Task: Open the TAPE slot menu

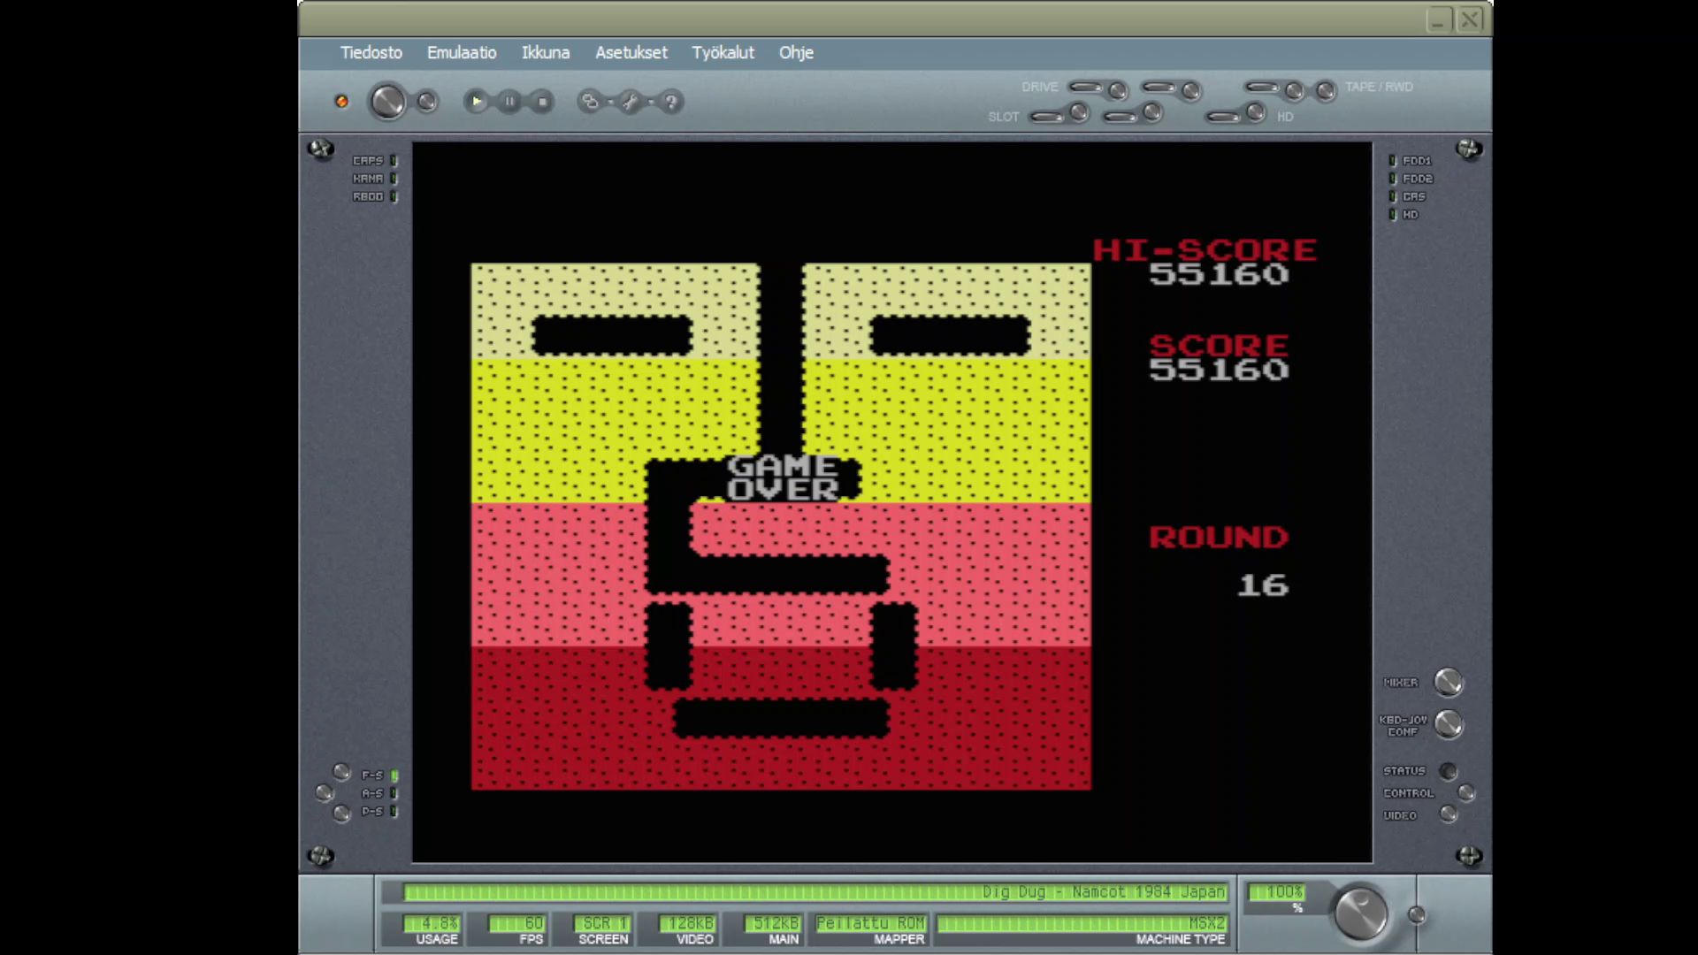Action: click(x=1262, y=87)
